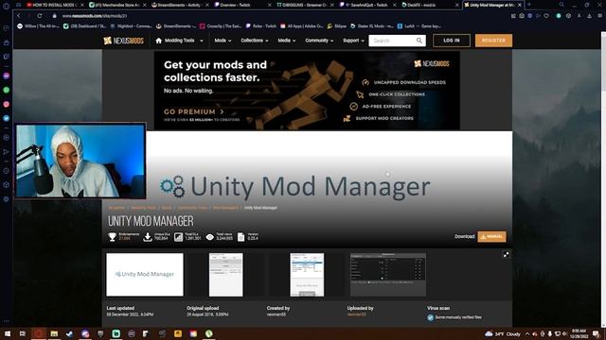
Task: Open Steam from the taskbar
Action: (69, 333)
